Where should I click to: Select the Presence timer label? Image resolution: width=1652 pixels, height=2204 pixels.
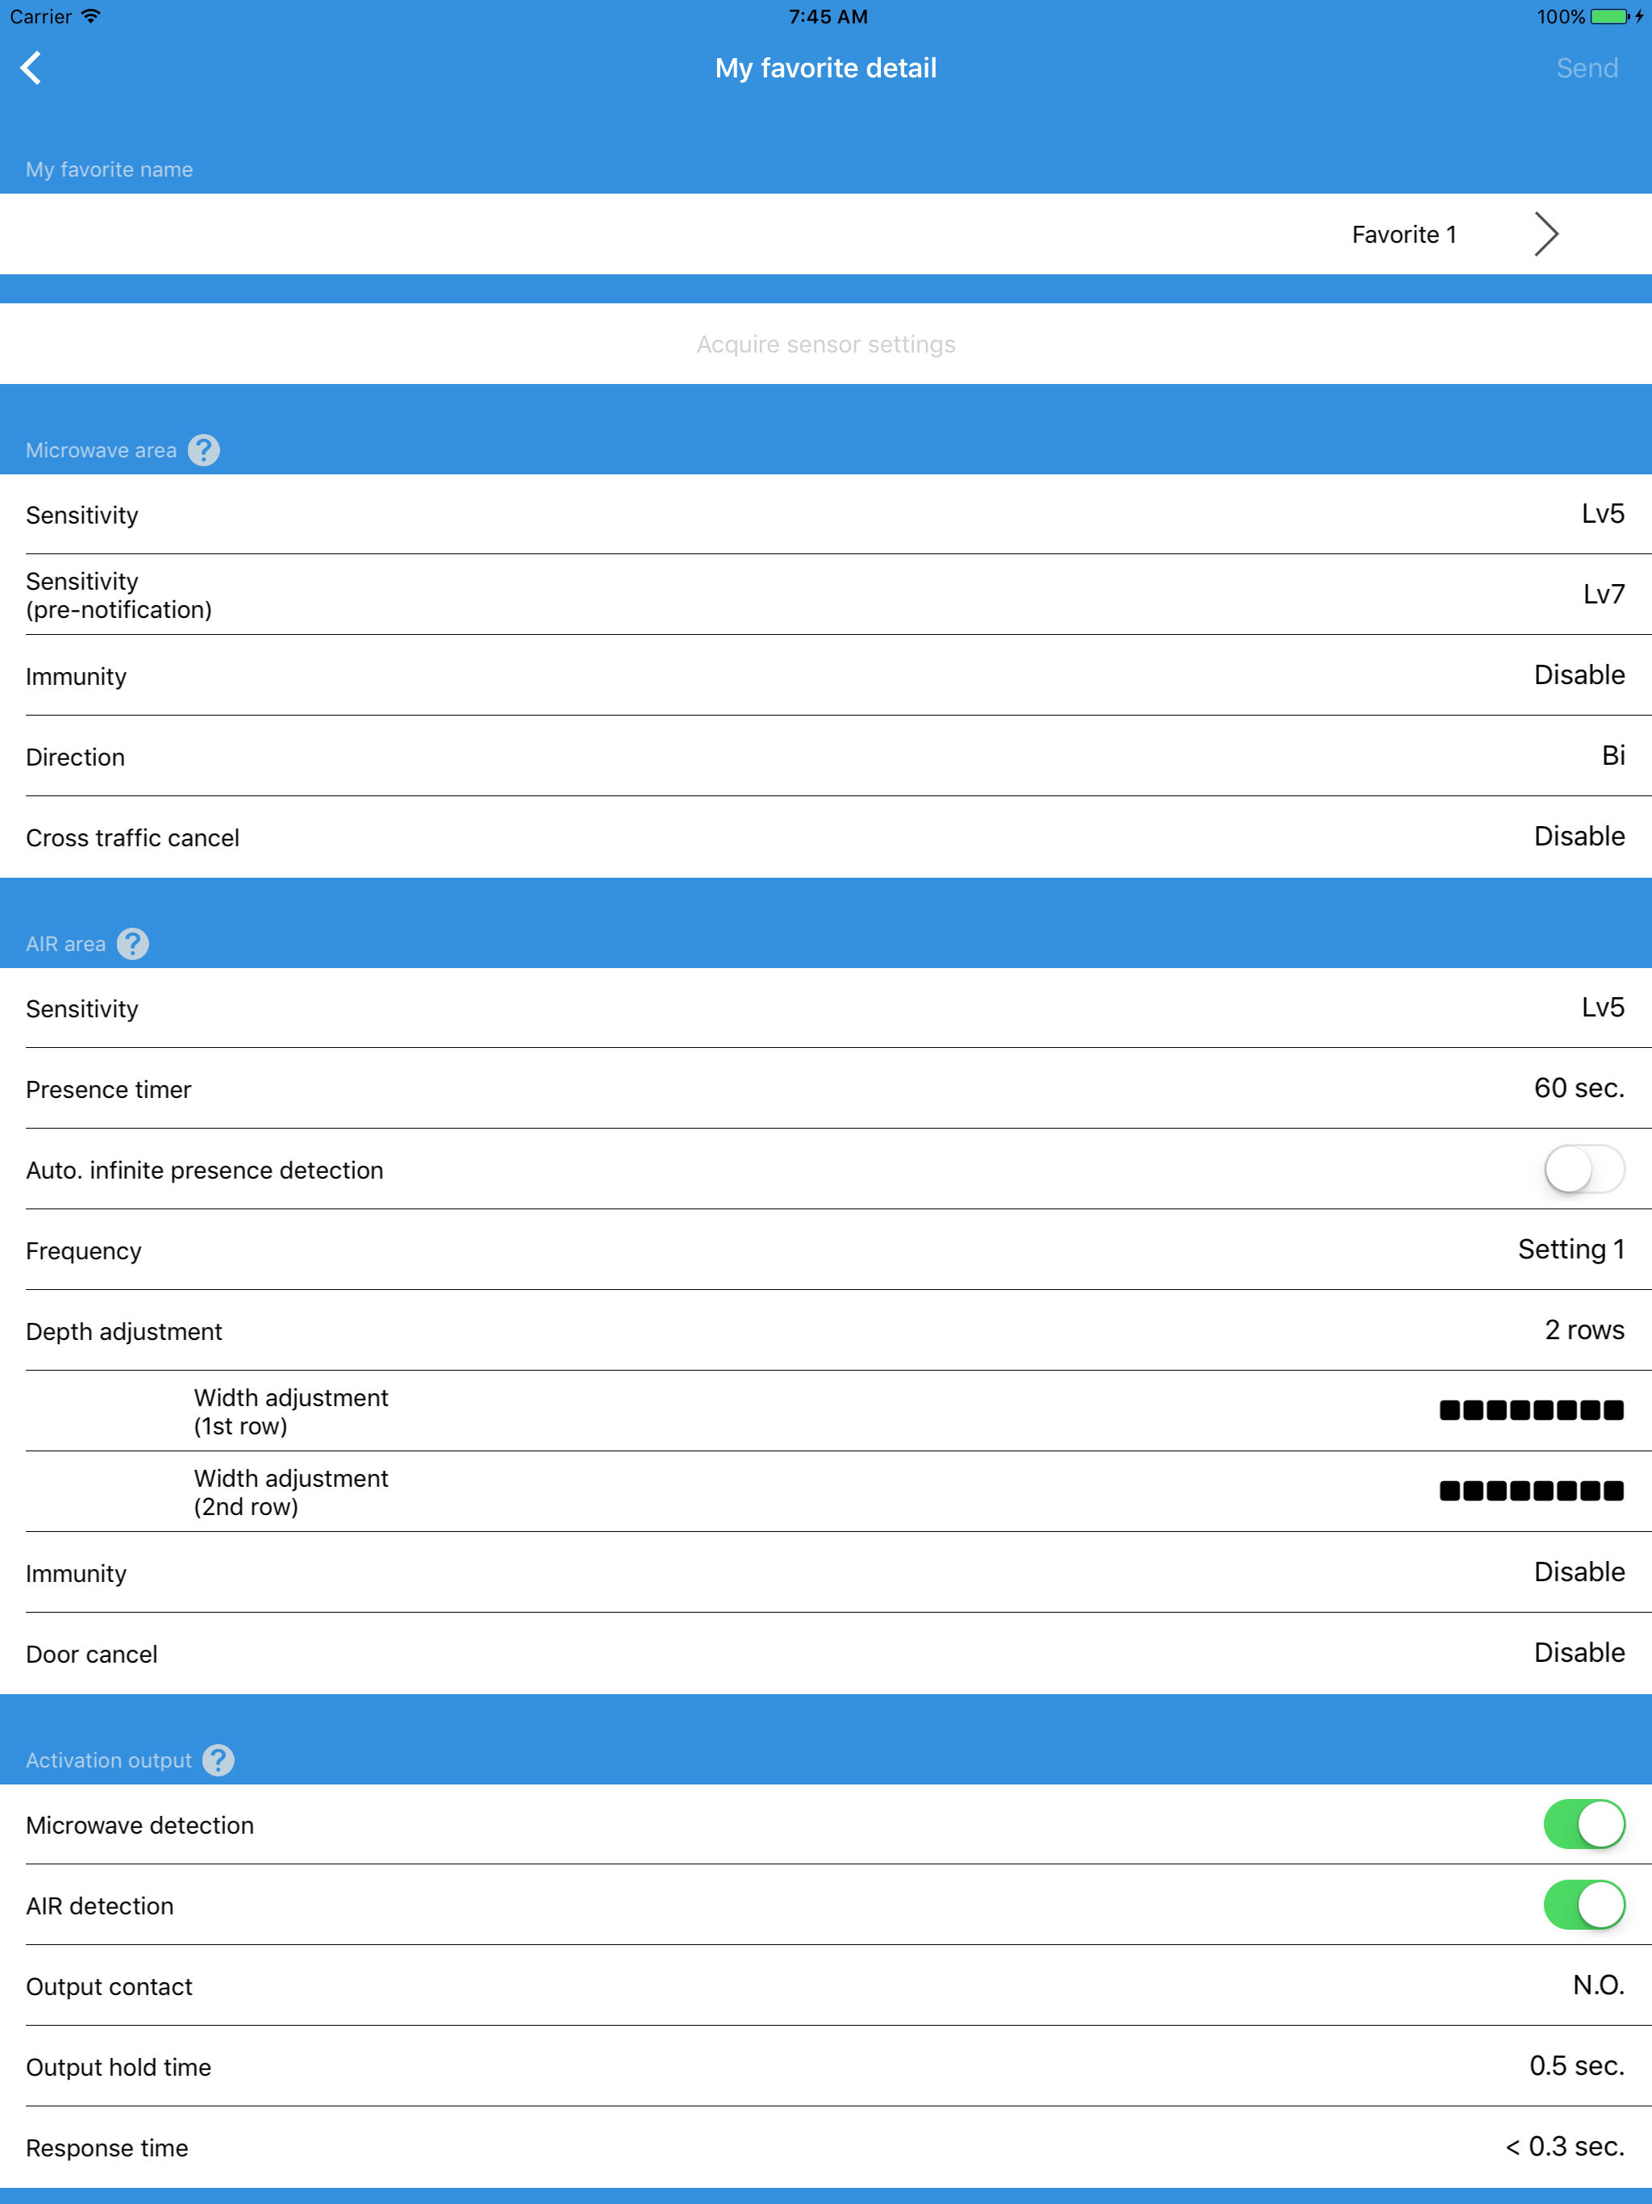[109, 1090]
